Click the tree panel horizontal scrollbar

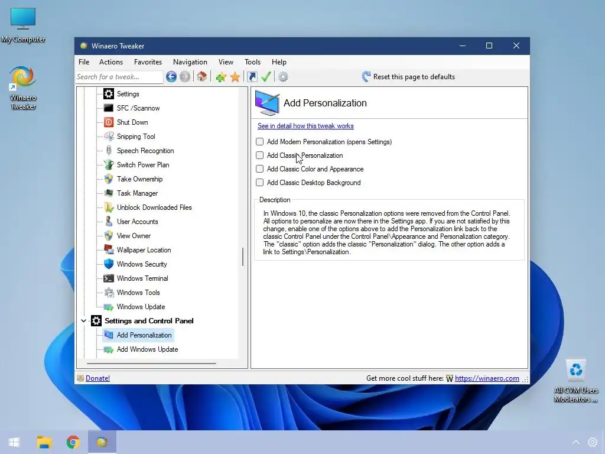coord(151,364)
